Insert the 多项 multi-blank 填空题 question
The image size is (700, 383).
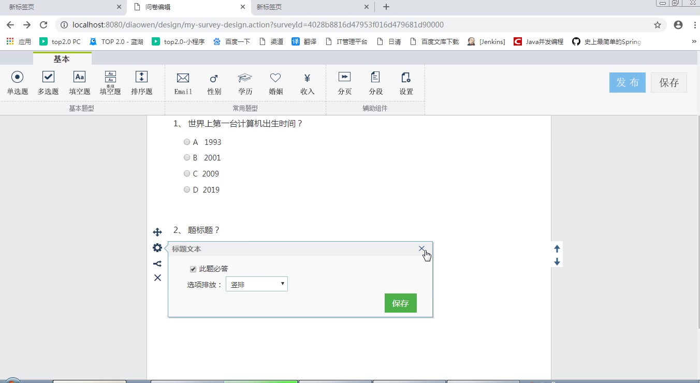coord(110,83)
